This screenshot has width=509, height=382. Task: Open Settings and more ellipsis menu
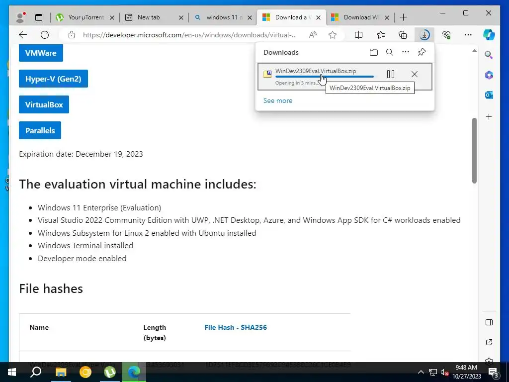point(468,35)
